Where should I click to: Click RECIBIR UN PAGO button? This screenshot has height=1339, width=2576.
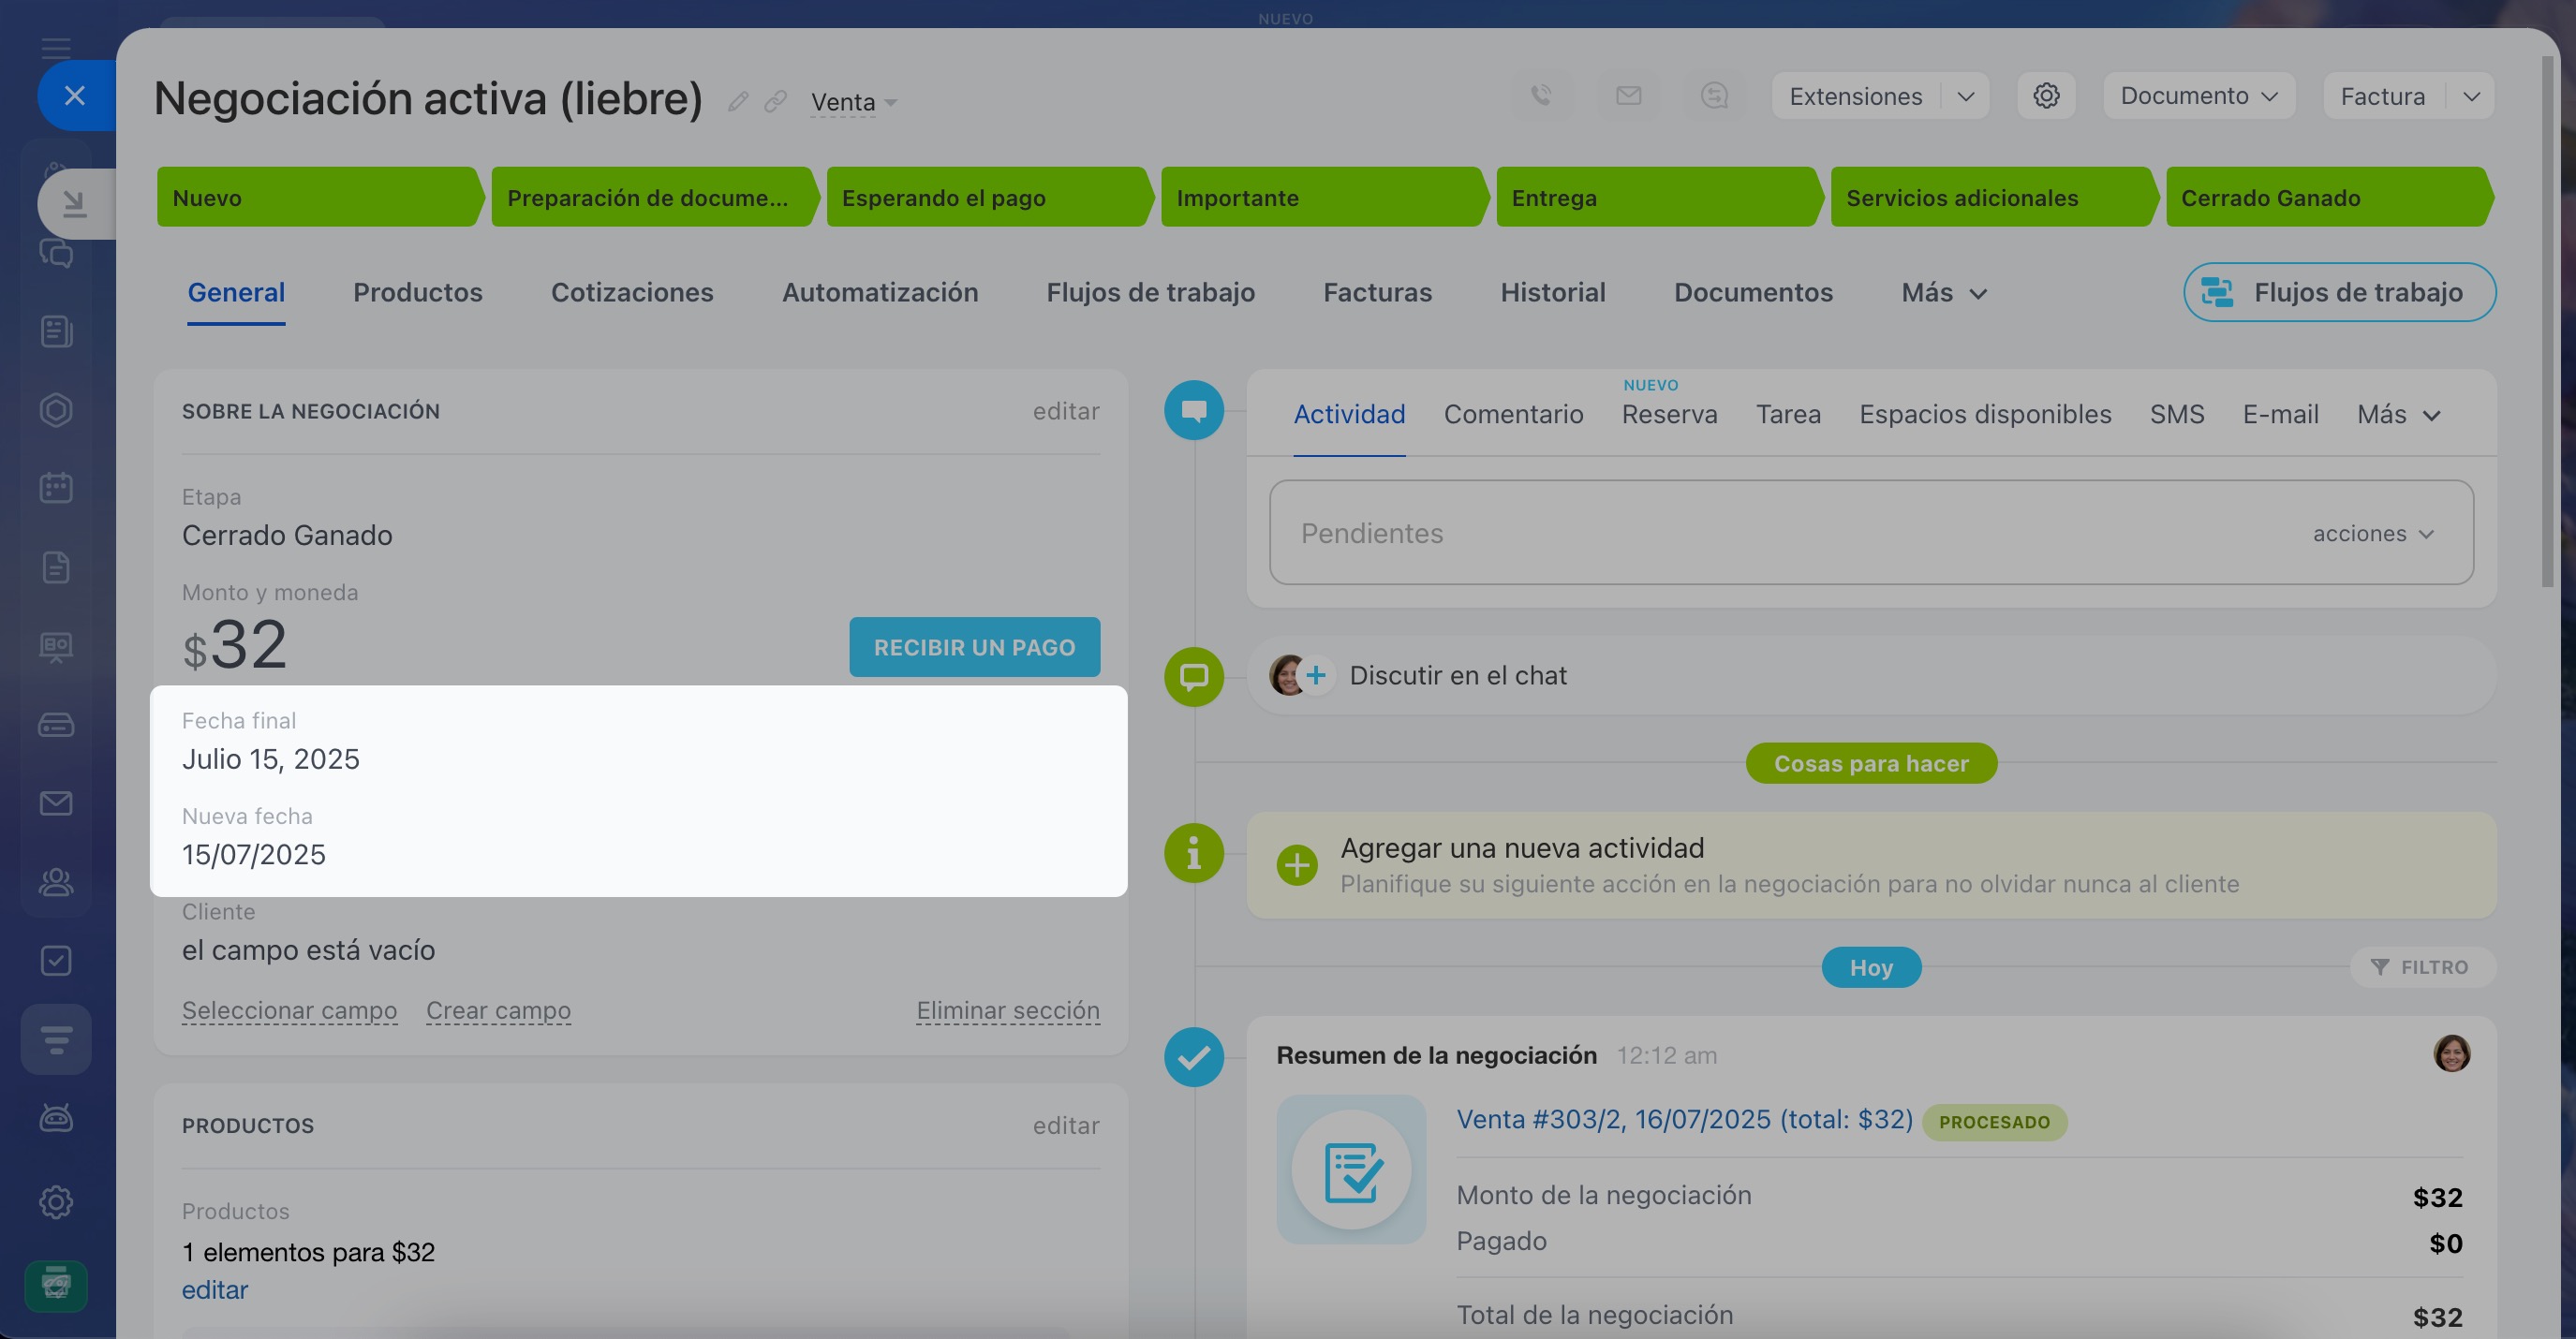975,648
